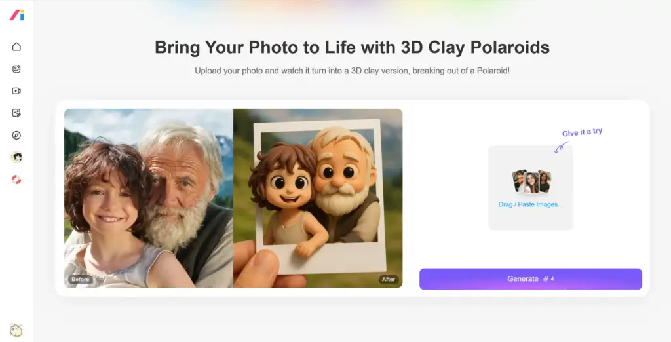Viewport: 671px width, 342px height.
Task: Open the AI image generator sidebar icon
Action: click(x=16, y=69)
